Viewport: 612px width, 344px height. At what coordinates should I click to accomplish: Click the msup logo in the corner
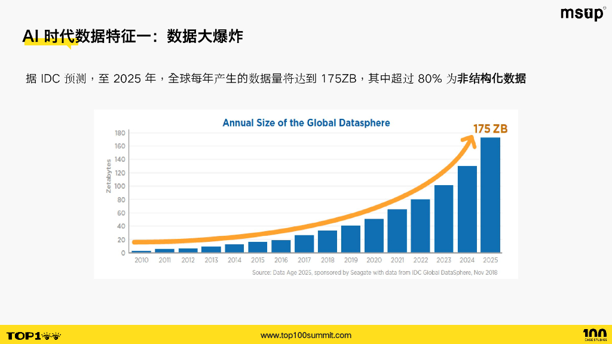583,13
